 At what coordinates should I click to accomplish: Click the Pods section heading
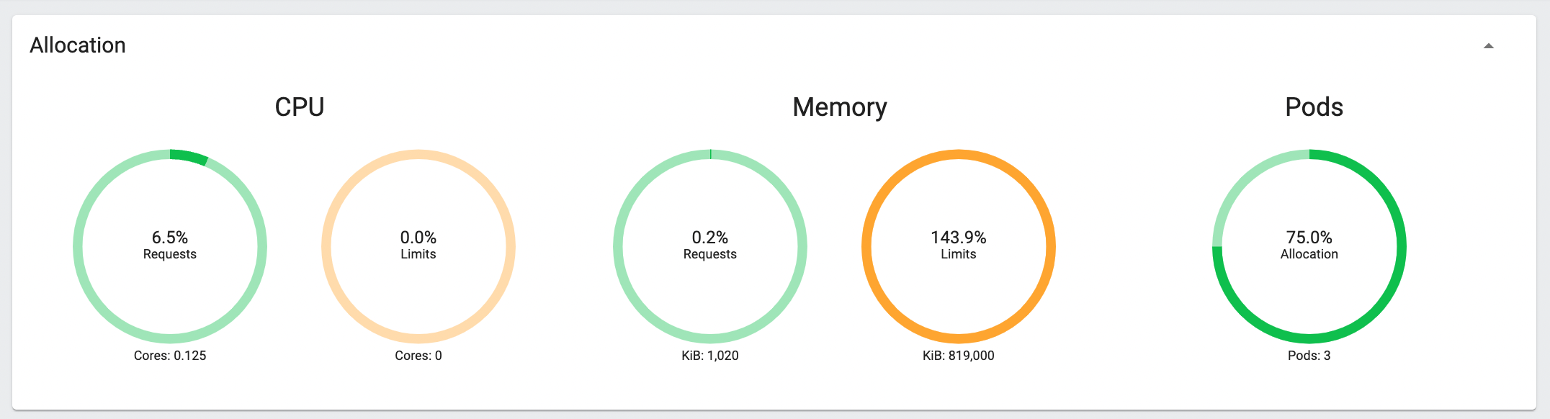[1314, 107]
